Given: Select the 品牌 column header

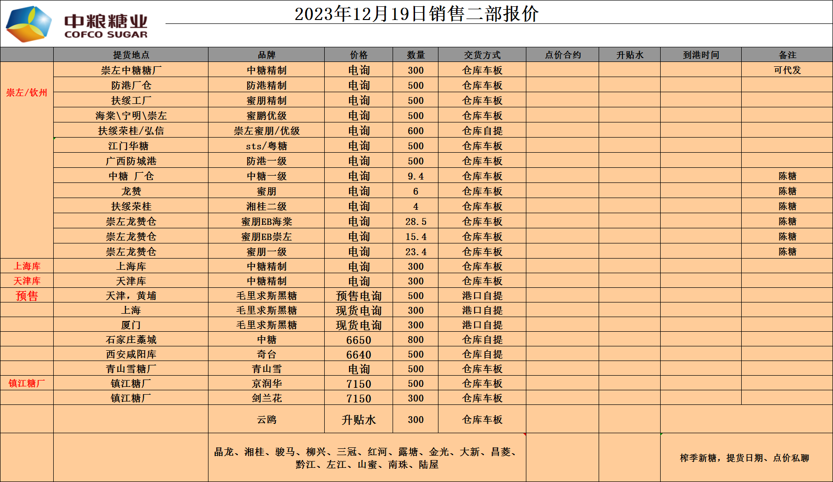Looking at the screenshot, I should pos(266,55).
